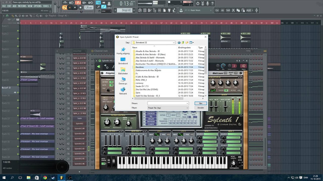
Task: Select the Elektronomia & Alex Skrindo folder
Action: pos(148,70)
